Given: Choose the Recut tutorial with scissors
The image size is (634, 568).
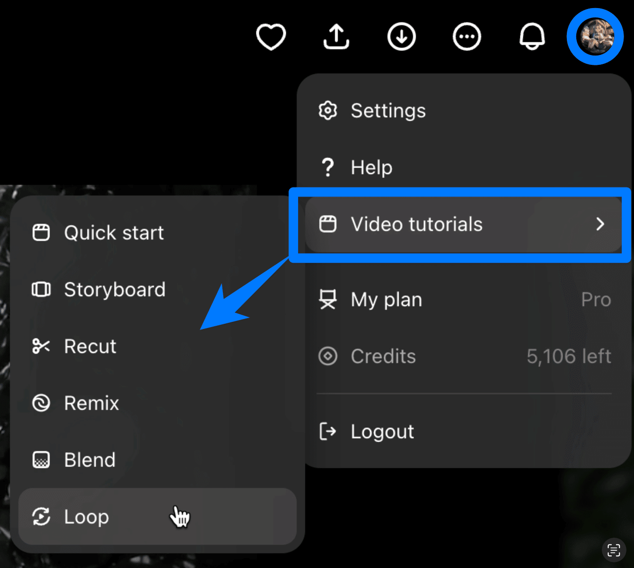Looking at the screenshot, I should pos(90,346).
